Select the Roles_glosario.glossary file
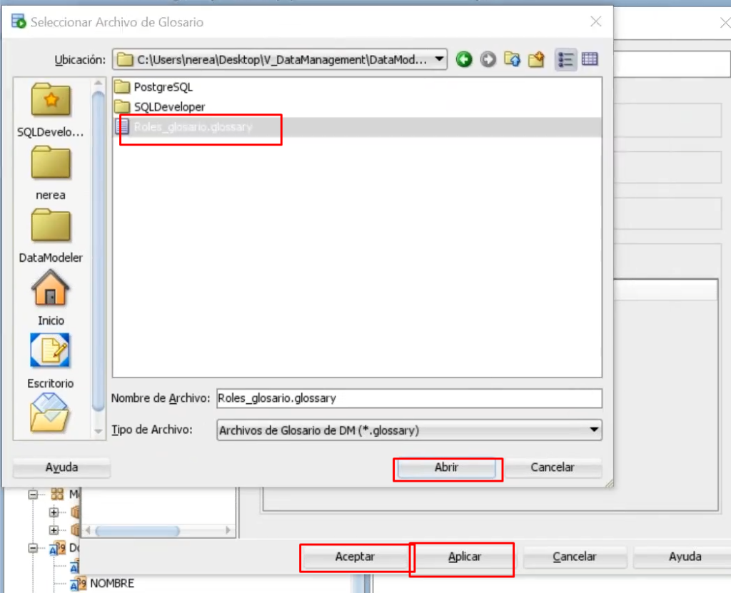 pos(193,127)
